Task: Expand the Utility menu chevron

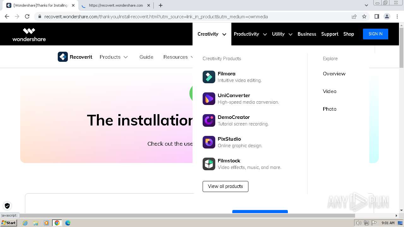Action: (290, 34)
